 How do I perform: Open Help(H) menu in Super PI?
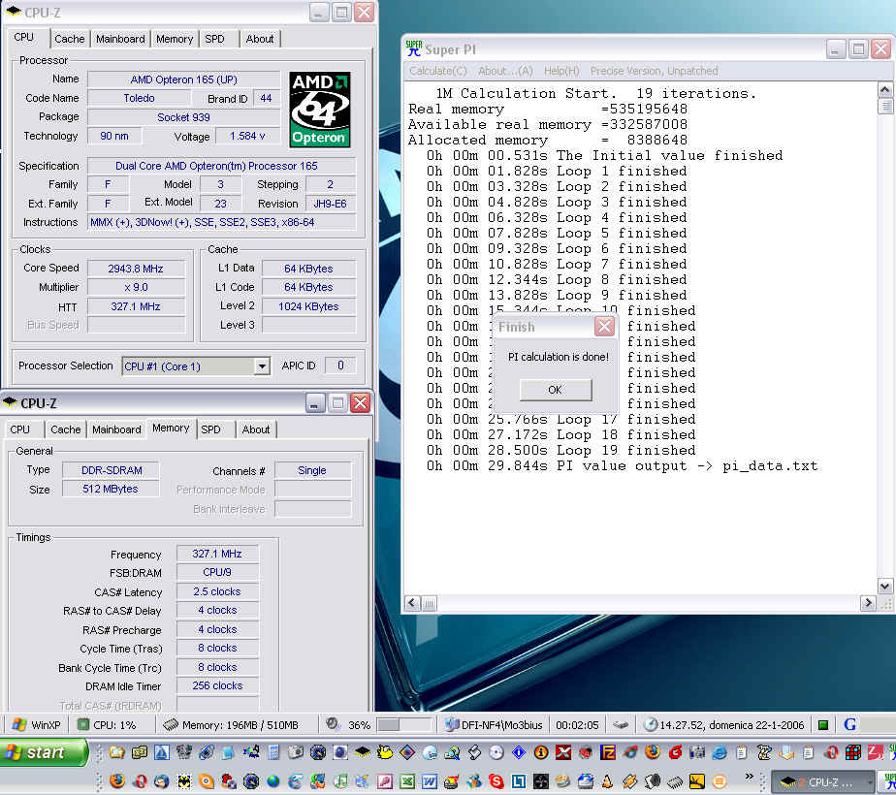(561, 71)
